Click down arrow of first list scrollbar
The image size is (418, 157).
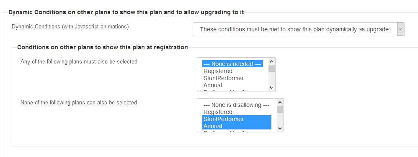(x=272, y=87)
